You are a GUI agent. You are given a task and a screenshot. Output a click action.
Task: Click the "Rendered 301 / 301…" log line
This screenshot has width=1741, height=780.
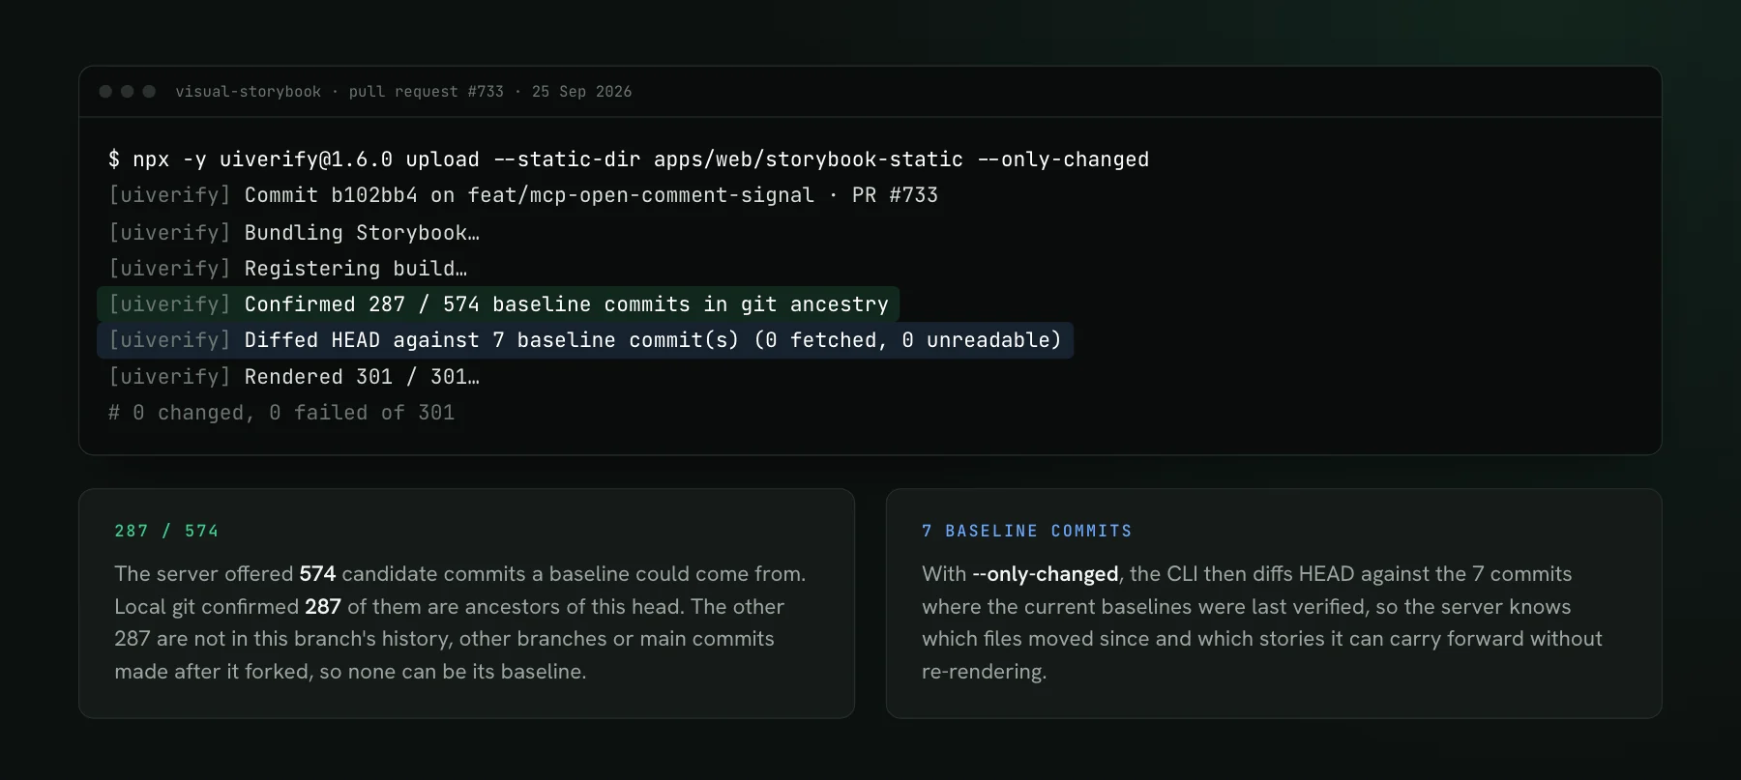click(x=294, y=377)
